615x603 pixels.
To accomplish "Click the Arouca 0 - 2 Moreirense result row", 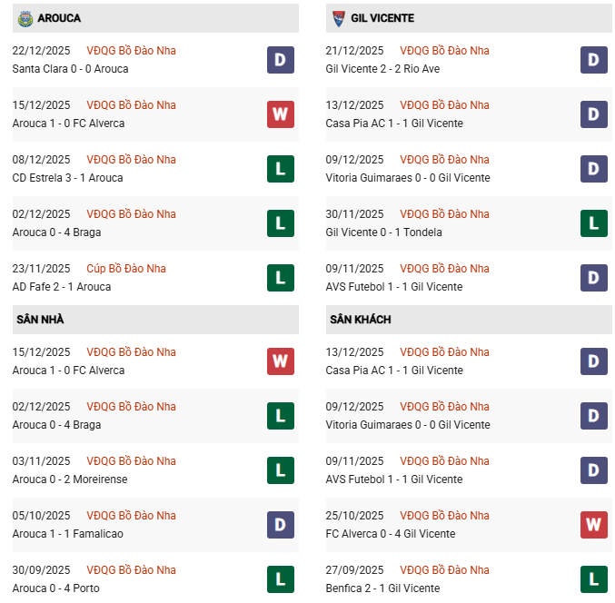I will pyautogui.click(x=70, y=479).
